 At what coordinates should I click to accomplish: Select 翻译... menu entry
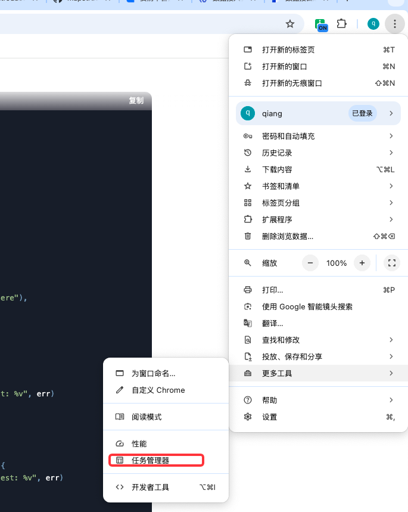pyautogui.click(x=318, y=323)
